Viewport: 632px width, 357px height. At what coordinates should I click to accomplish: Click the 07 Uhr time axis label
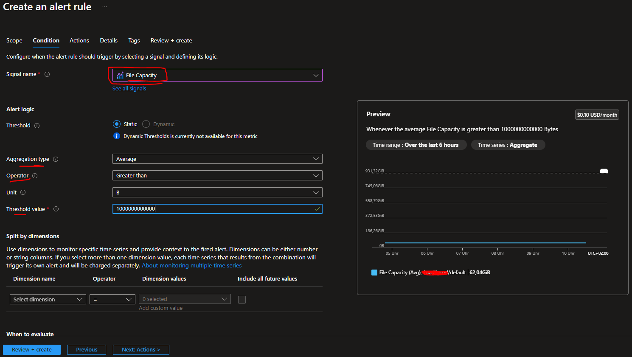[463, 253]
